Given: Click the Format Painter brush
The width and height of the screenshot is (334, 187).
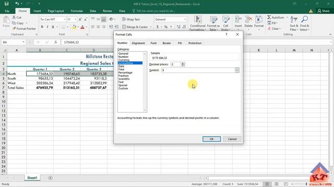Looking at the screenshot, I should tap(14, 29).
